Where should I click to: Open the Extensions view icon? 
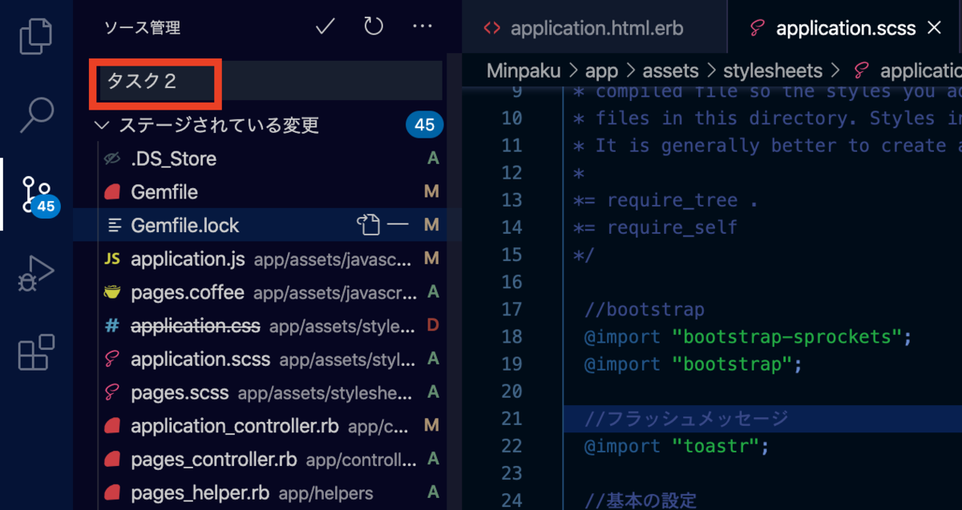pos(35,353)
